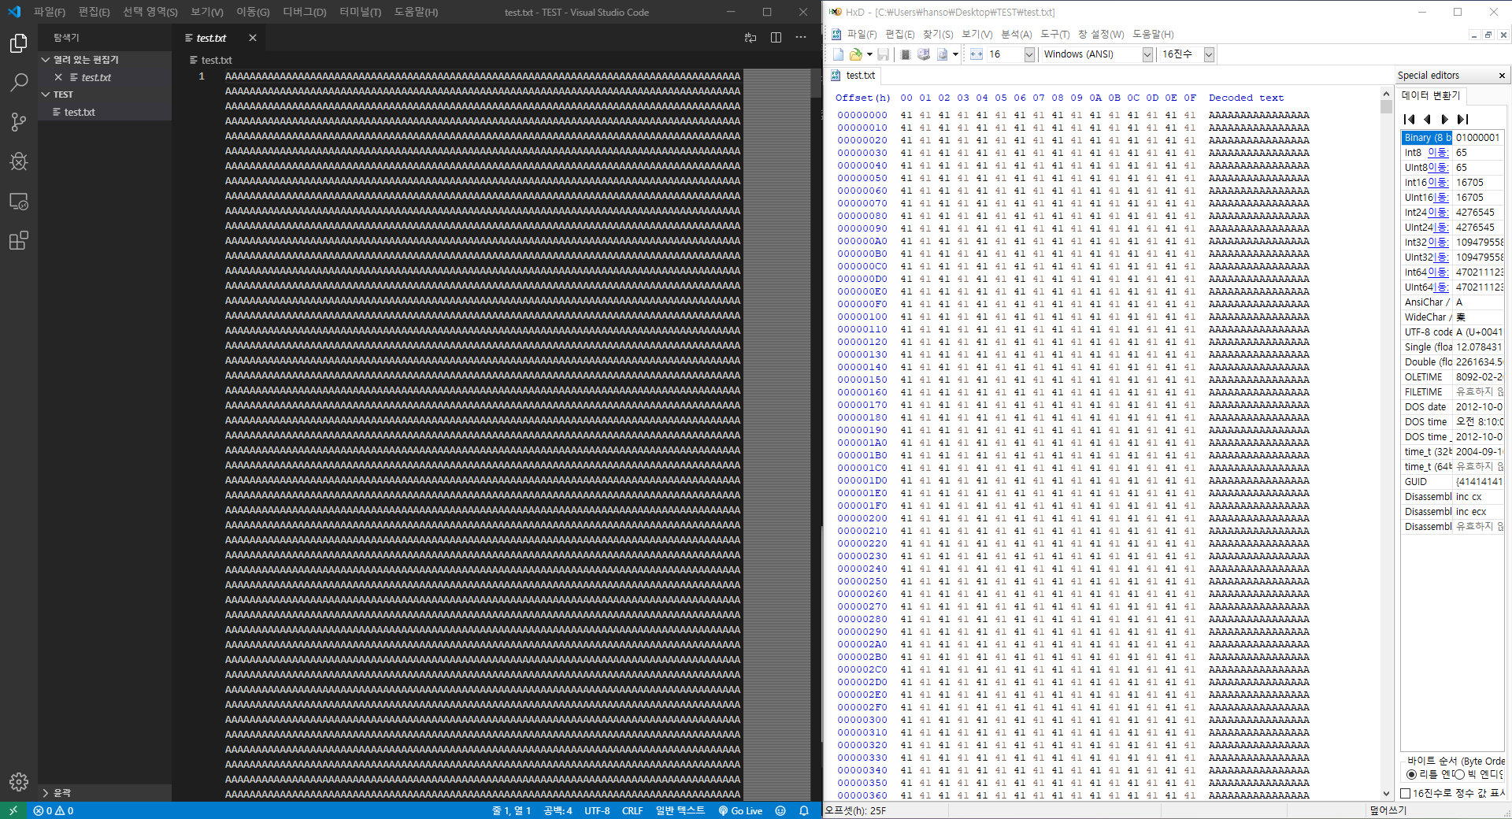This screenshot has height=819, width=1512.
Task: Jump to last byte in HxD data inspector
Action: (x=1462, y=120)
